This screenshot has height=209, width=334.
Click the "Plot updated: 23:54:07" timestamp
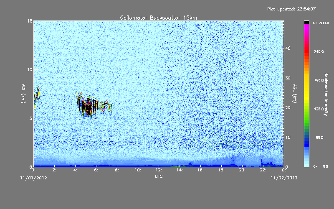click(291, 9)
